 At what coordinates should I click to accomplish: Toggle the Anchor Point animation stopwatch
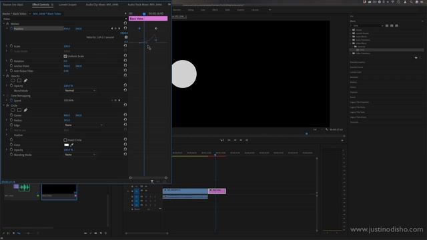click(11, 66)
